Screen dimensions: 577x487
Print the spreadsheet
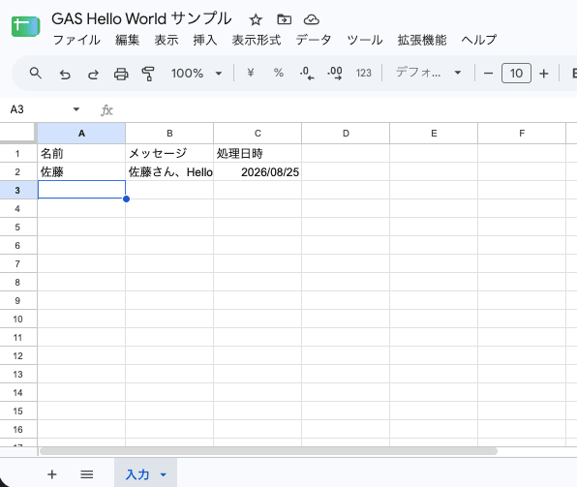121,74
